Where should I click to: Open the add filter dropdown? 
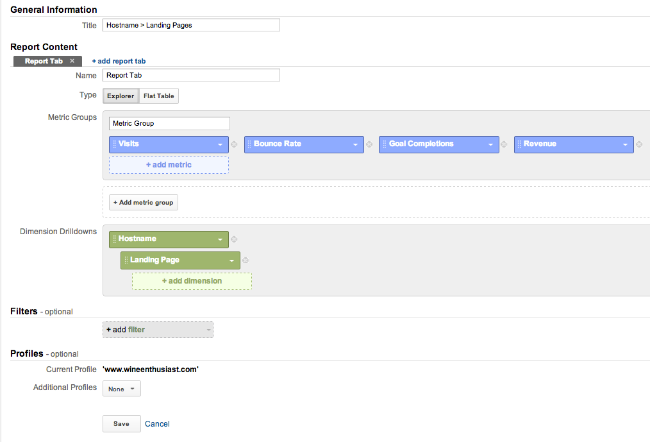(158, 330)
